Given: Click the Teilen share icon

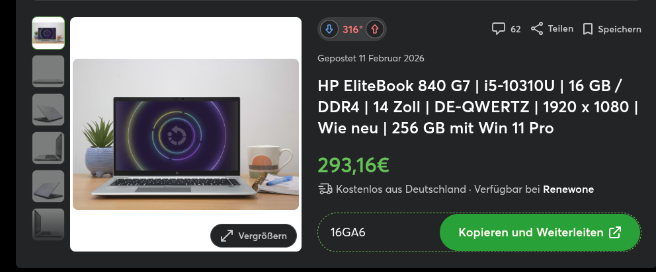Looking at the screenshot, I should point(537,29).
